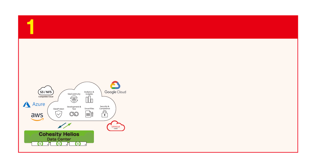This screenshot has width=311, height=168.
Task: Click the AWS logo
Action: [37, 117]
